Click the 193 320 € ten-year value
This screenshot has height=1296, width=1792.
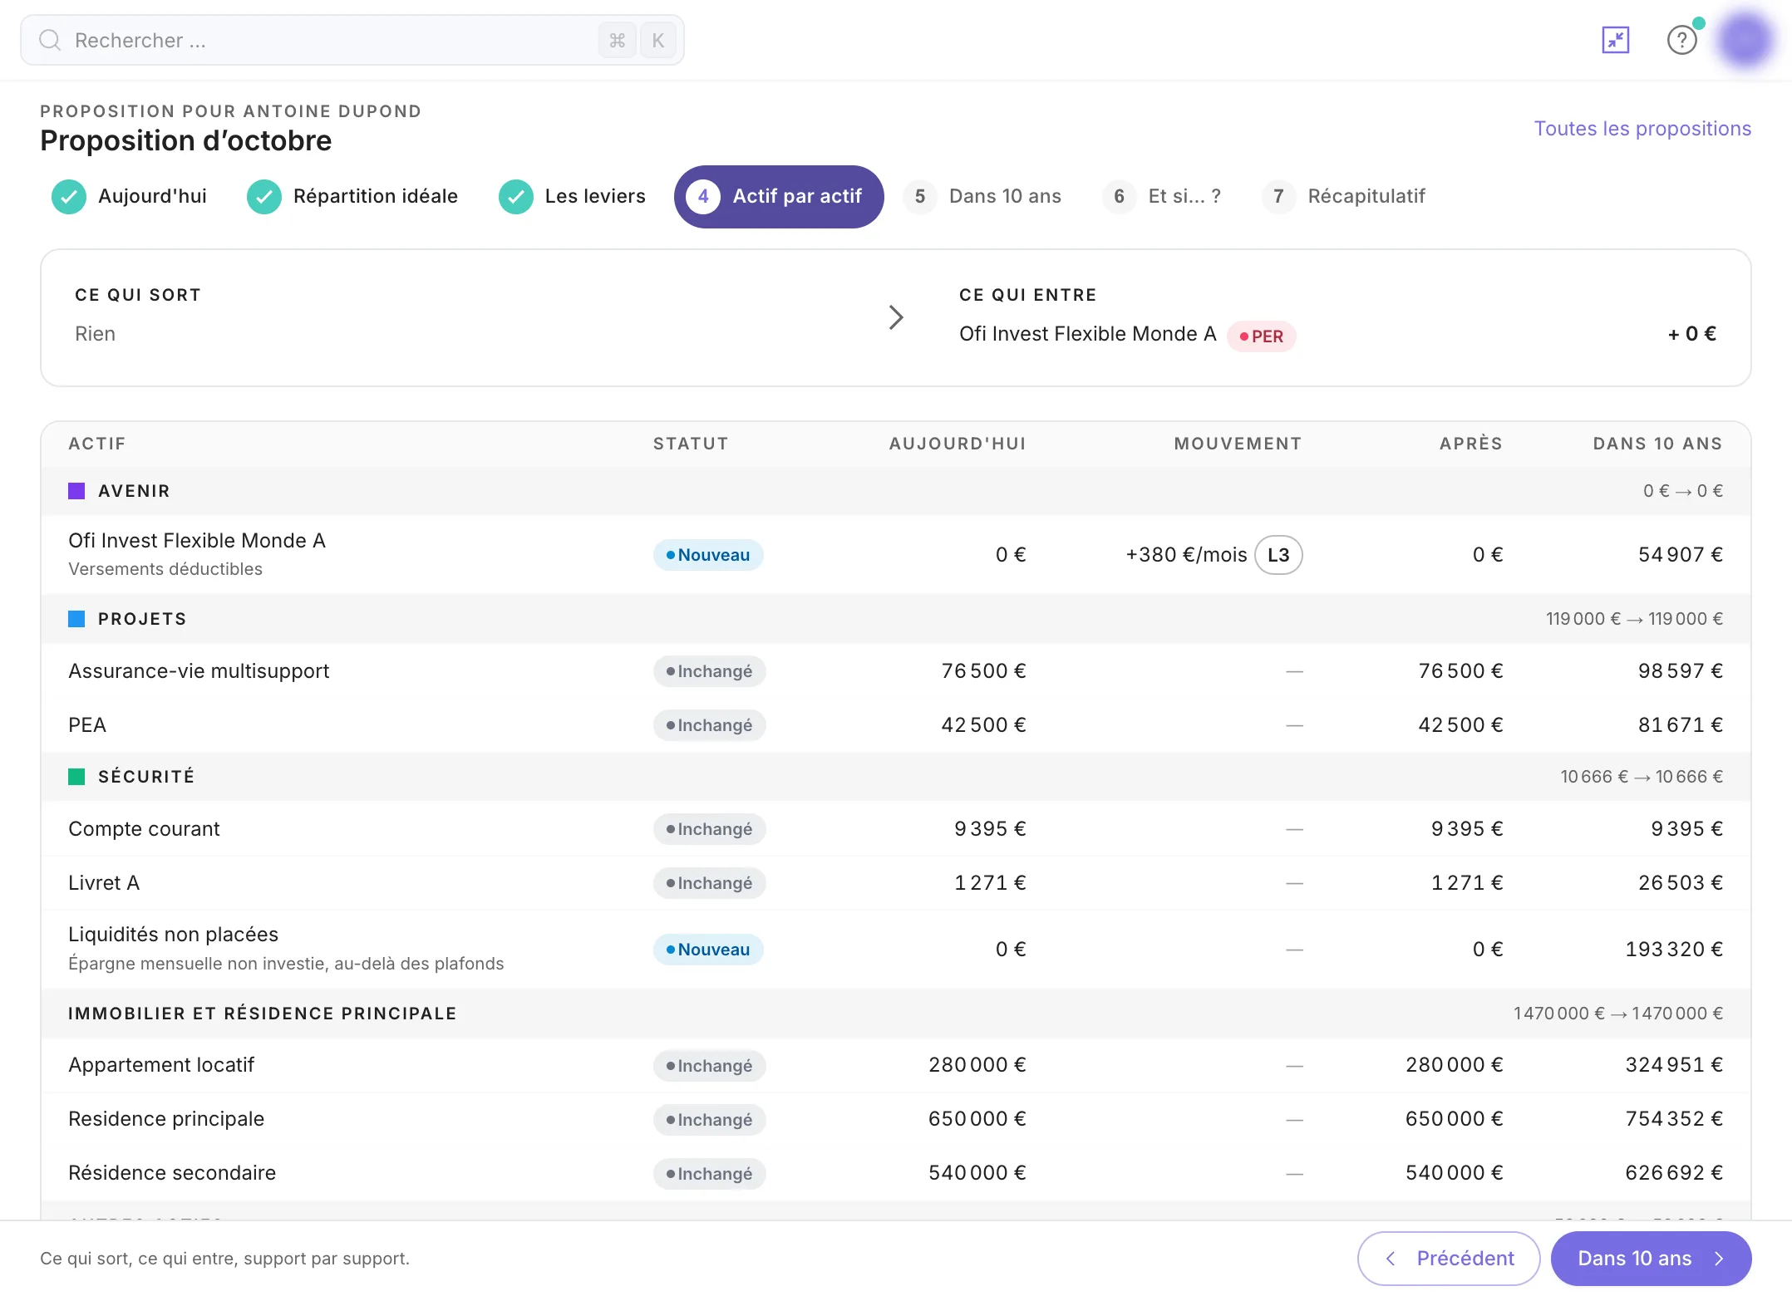tap(1674, 950)
